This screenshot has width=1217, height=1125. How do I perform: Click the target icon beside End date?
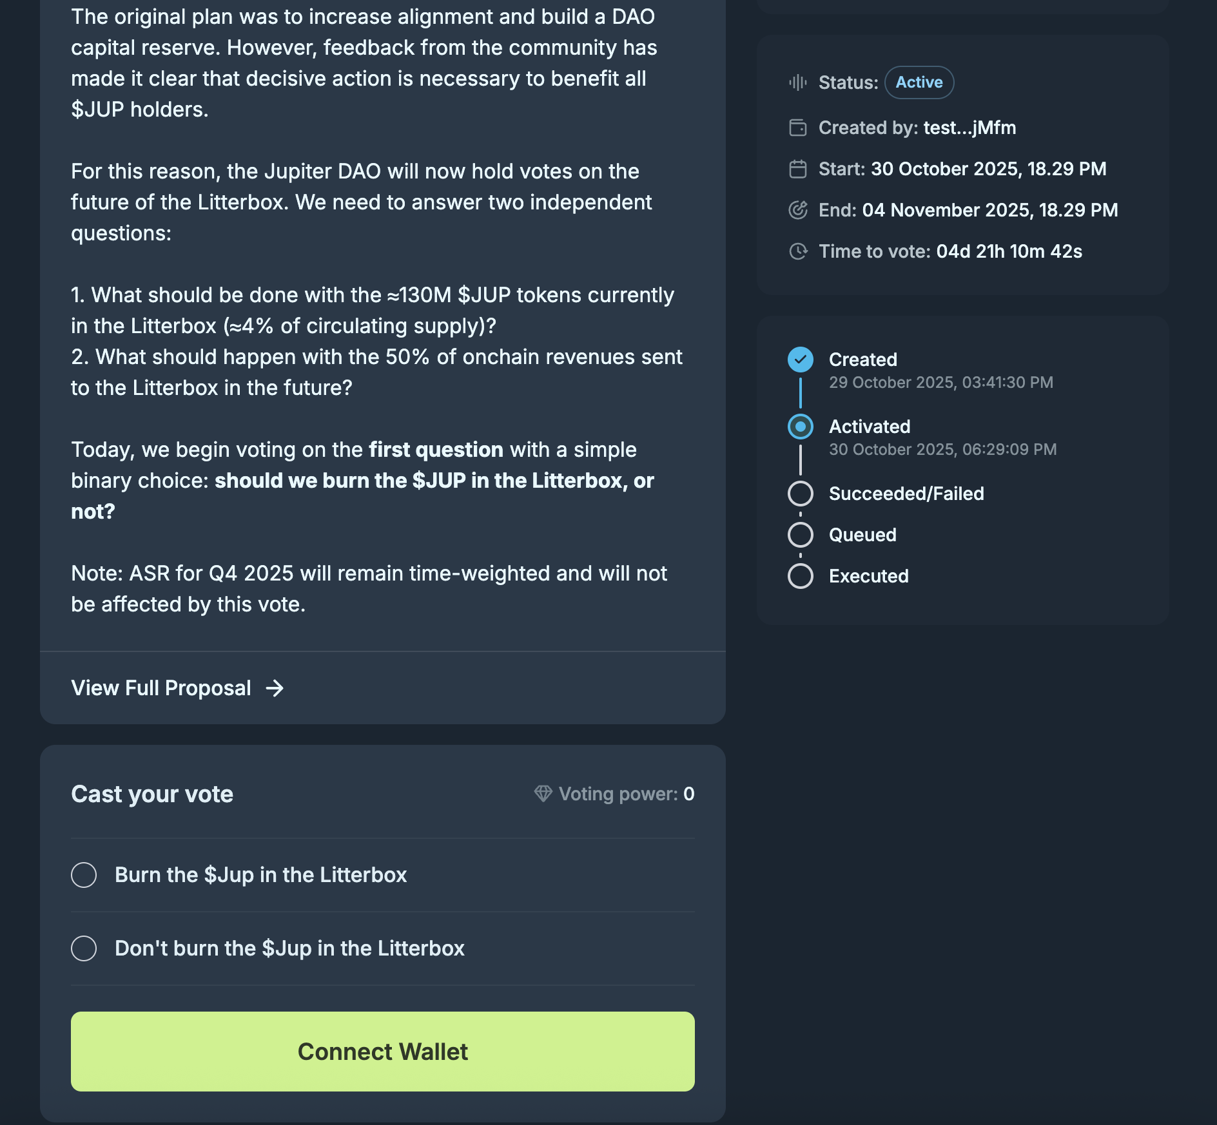pyautogui.click(x=798, y=210)
